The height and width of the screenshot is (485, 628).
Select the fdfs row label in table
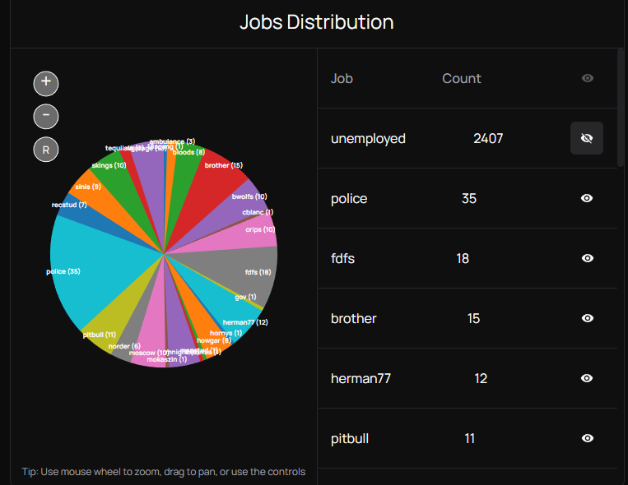click(x=343, y=258)
